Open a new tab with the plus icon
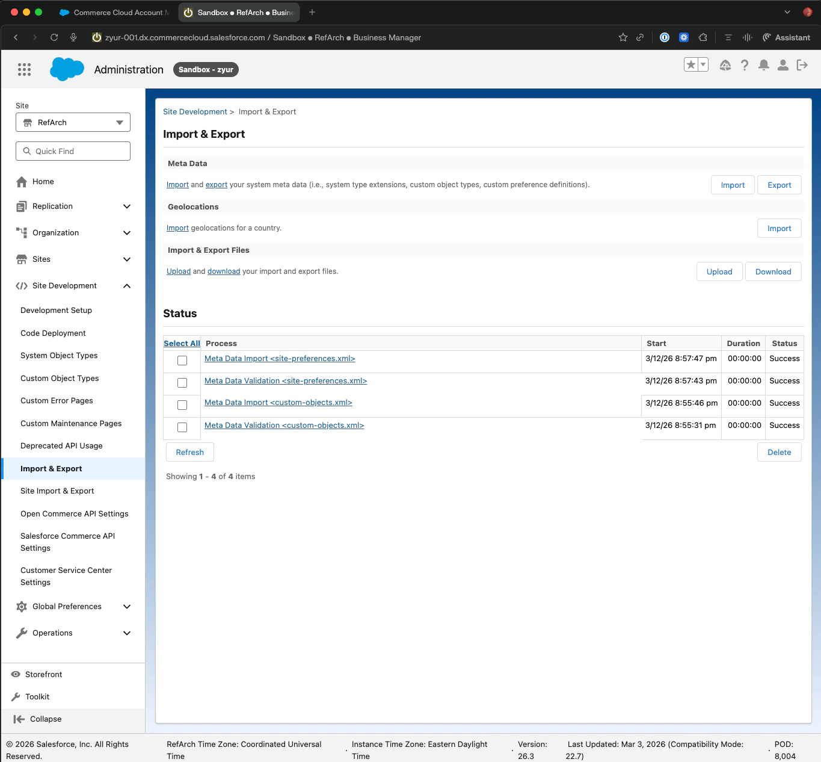821x762 pixels. (x=312, y=12)
